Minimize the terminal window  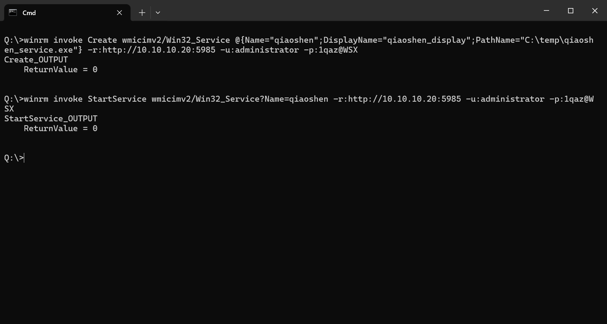546,11
